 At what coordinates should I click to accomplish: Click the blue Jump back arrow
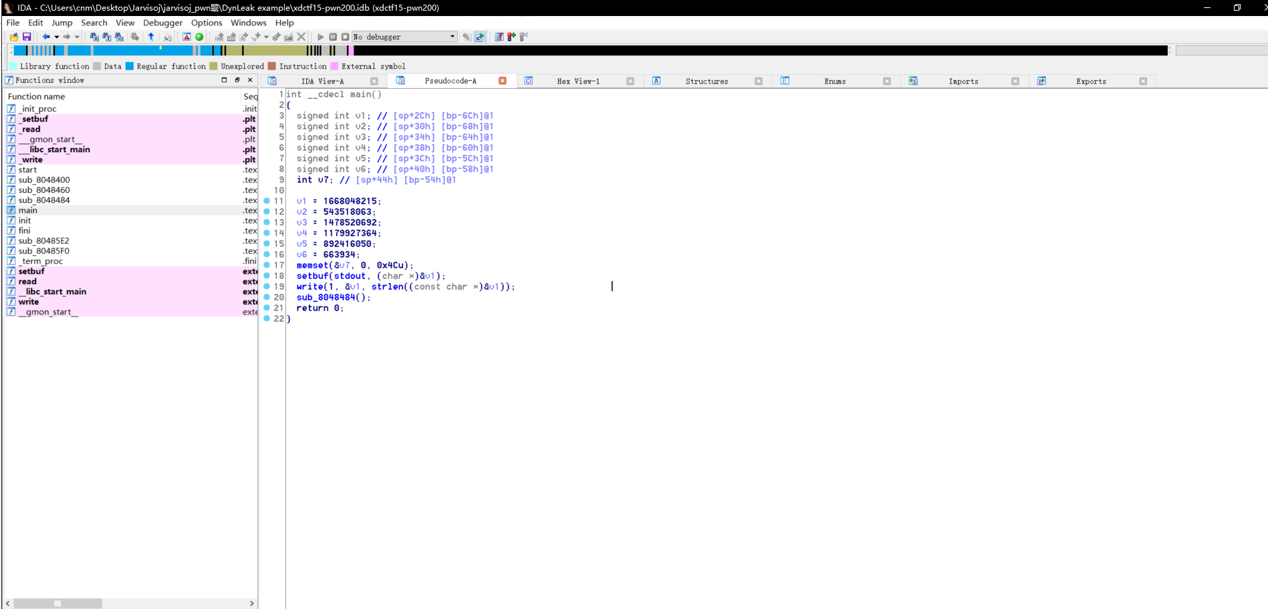(45, 37)
